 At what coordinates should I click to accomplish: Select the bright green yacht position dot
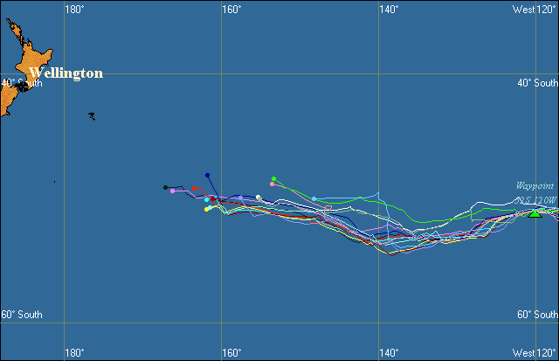[x=273, y=178]
